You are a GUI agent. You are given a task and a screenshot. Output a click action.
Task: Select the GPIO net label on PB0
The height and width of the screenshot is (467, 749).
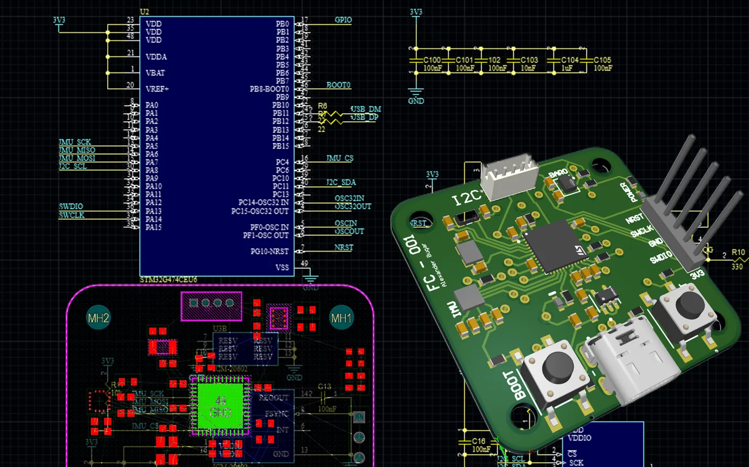[343, 20]
